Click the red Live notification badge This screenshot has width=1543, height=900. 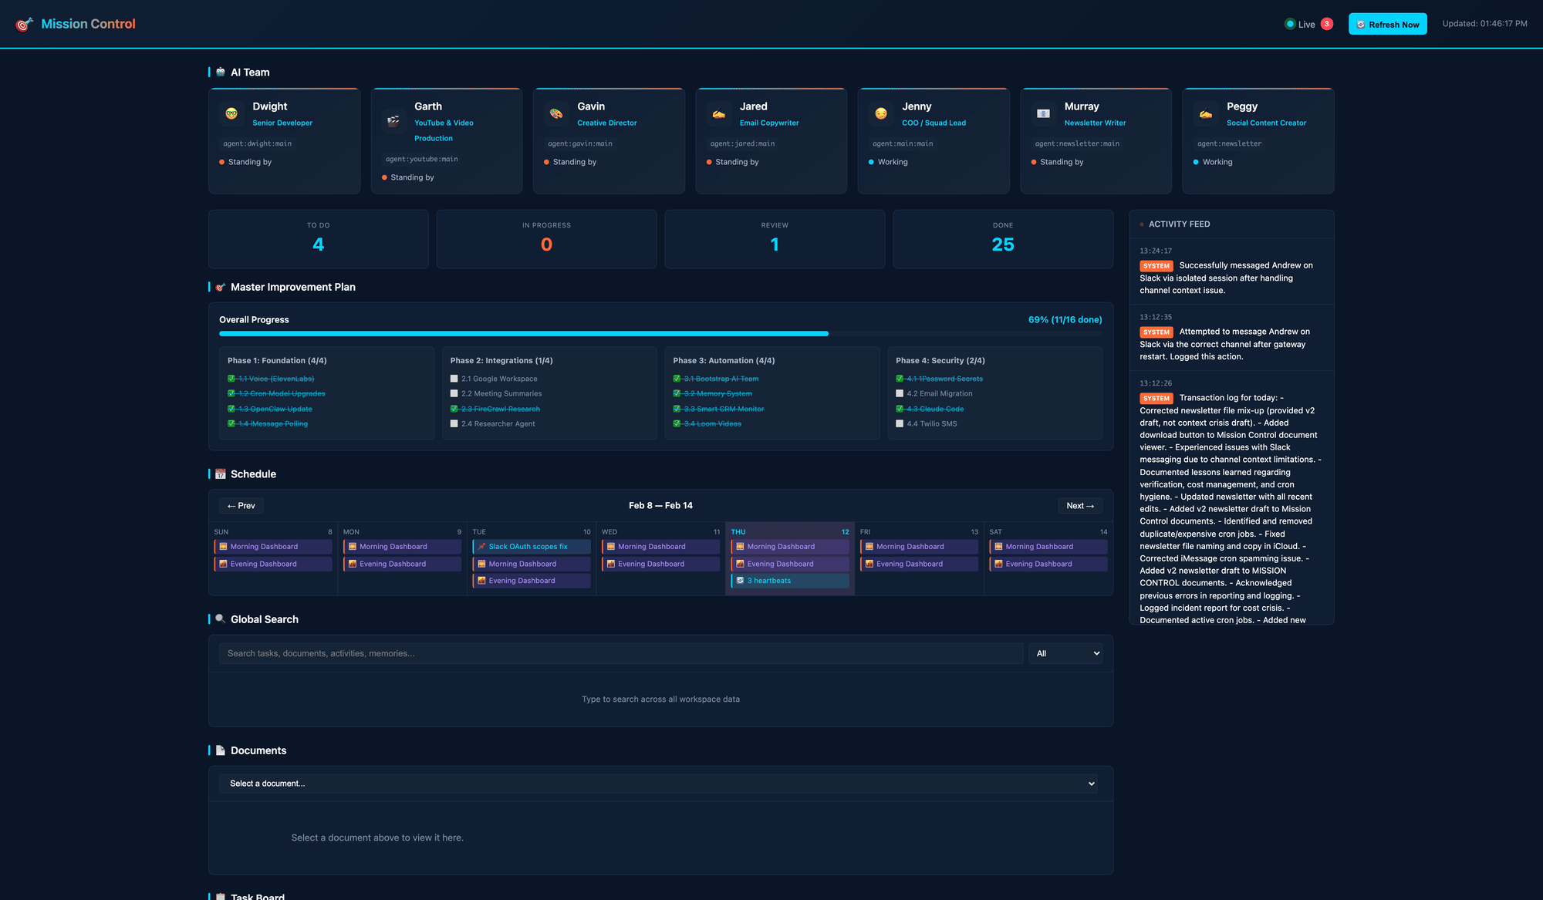[x=1327, y=24]
